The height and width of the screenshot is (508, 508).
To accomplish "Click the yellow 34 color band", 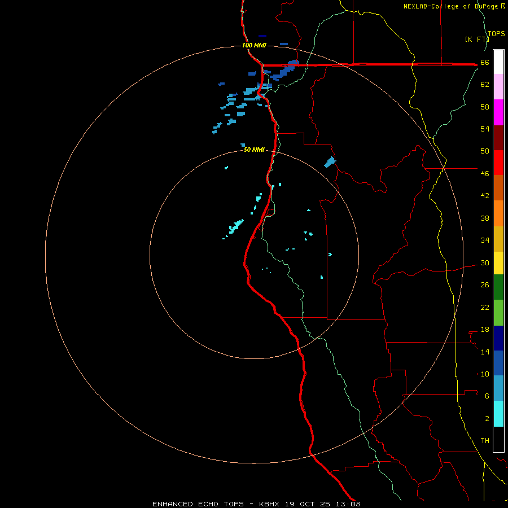I will point(498,263).
